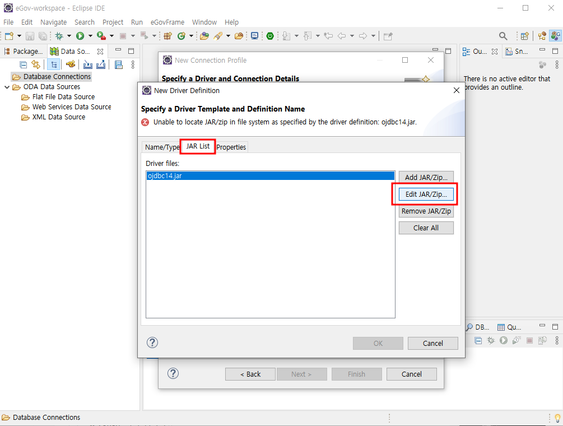The width and height of the screenshot is (563, 426).
Task: Select Database Connections tree item
Action: pos(52,77)
